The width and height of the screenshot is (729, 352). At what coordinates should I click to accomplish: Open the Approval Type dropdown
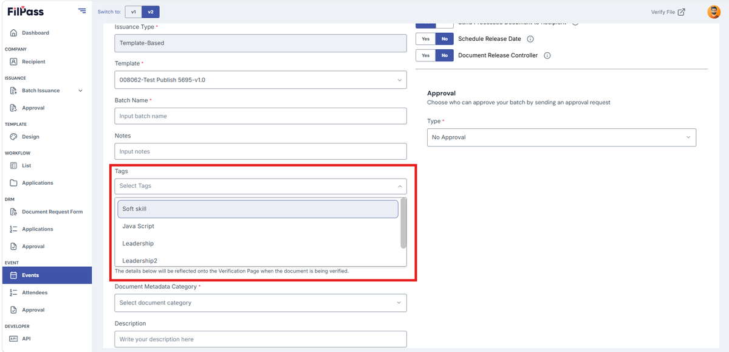point(561,137)
